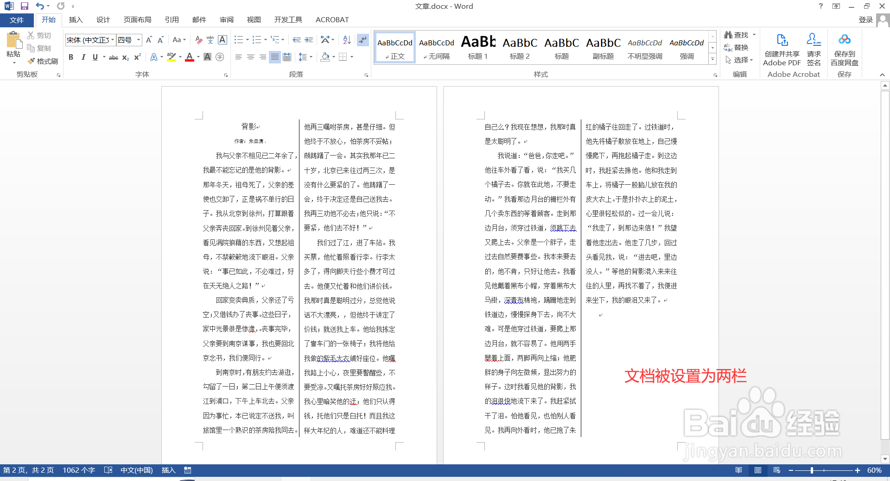The width and height of the screenshot is (890, 481).
Task: Open the Select dropdown in editing
Action: pyautogui.click(x=739, y=60)
